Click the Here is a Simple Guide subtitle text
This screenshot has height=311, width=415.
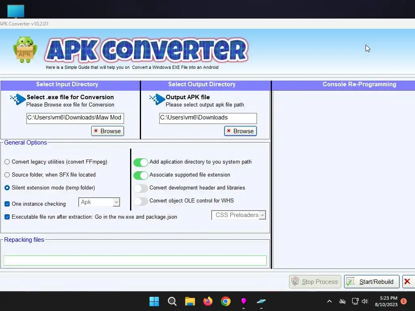click(x=132, y=68)
